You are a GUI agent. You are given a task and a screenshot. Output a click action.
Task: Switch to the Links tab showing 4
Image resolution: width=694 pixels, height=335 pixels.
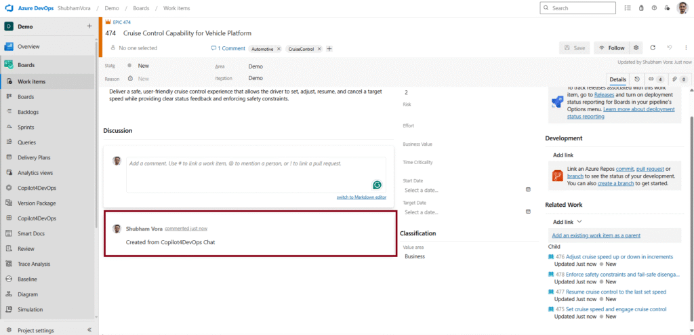pyautogui.click(x=656, y=79)
